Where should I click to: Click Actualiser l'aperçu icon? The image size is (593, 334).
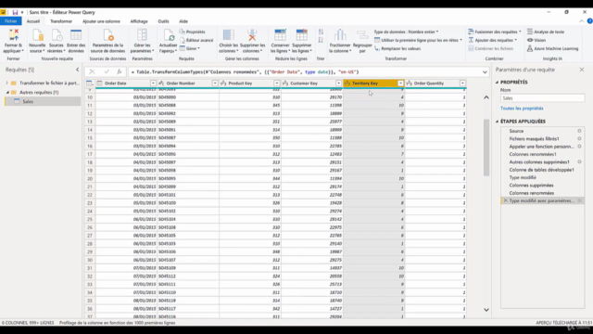click(x=169, y=35)
